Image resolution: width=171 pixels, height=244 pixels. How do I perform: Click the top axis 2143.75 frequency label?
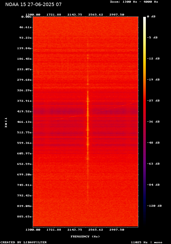point(75,15)
